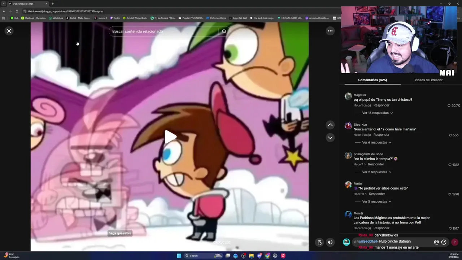Reply to Fortie's comment
The width and height of the screenshot is (462, 260).
pos(377,194)
